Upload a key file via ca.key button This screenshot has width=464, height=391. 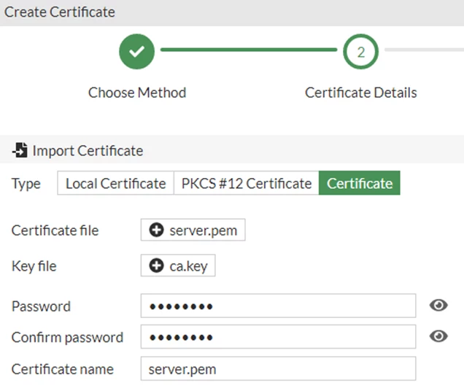(178, 266)
